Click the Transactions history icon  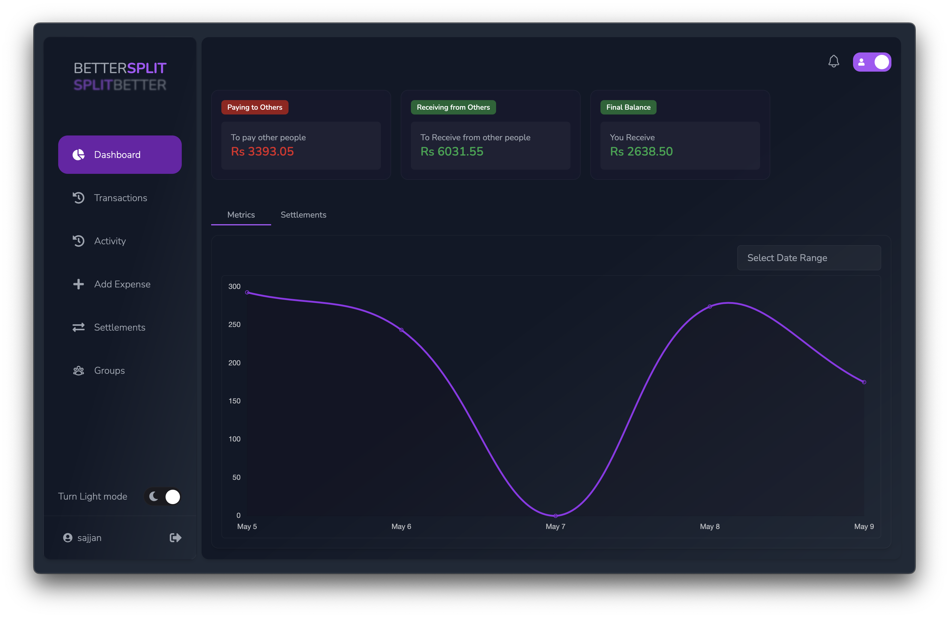[x=79, y=198]
